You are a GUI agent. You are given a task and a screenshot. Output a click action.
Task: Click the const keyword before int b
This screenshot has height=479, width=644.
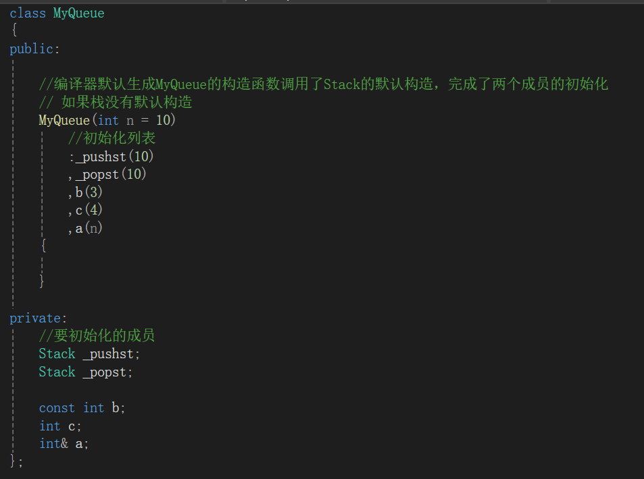click(57, 408)
